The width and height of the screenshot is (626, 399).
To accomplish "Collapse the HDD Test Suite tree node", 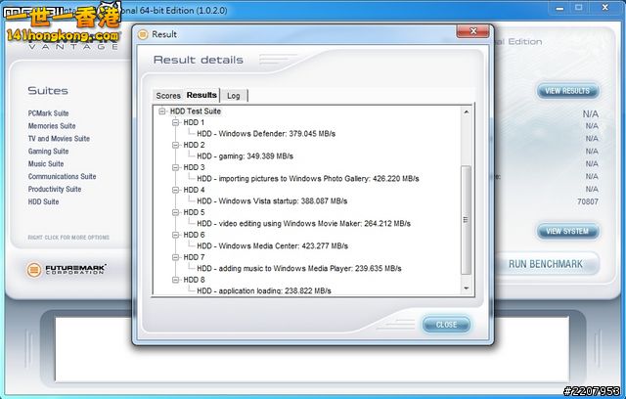I will (163, 111).
